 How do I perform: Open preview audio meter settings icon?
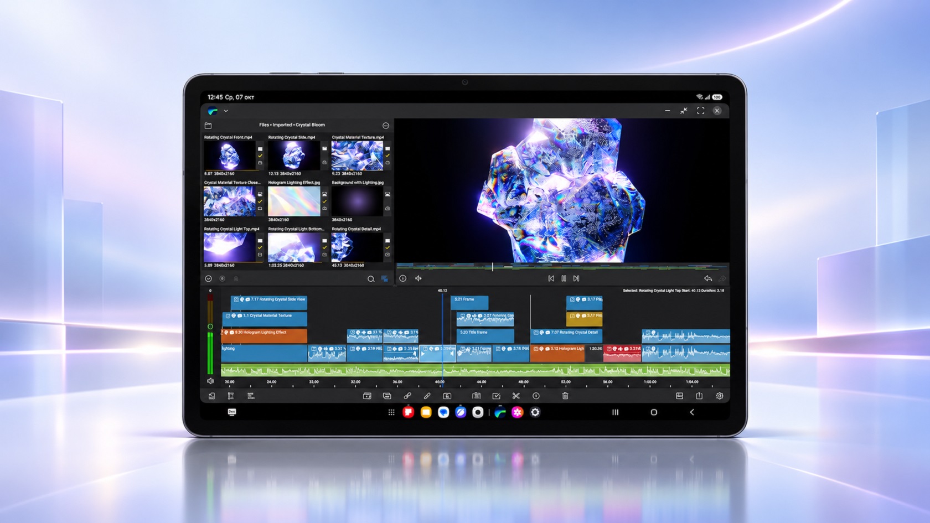(418, 278)
